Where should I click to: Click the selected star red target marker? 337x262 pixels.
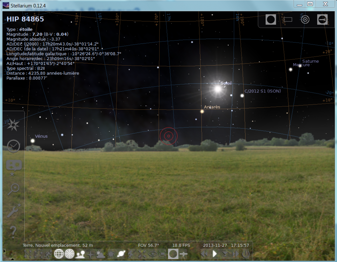(169, 136)
